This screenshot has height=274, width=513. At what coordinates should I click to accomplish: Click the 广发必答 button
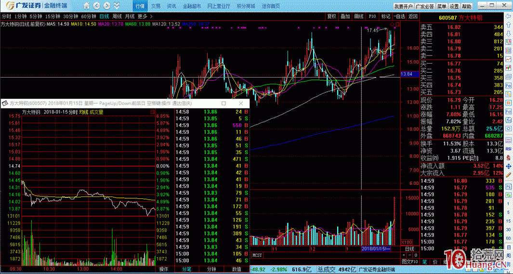[425, 6]
